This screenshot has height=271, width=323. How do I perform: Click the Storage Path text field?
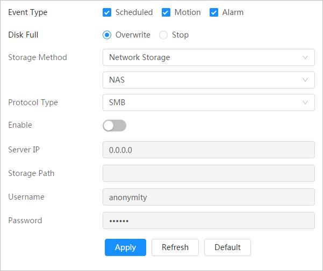pyautogui.click(x=208, y=173)
